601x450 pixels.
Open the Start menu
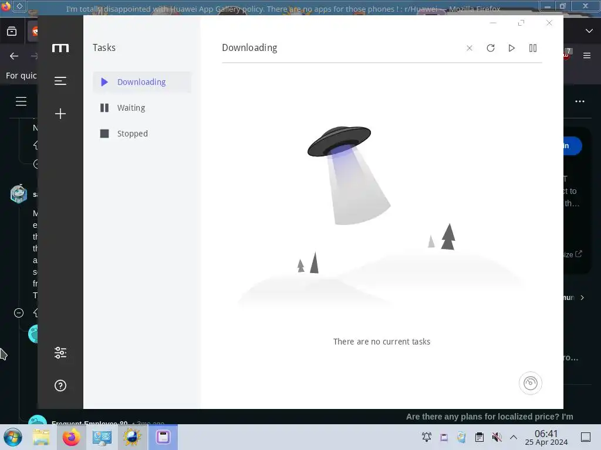(13, 437)
